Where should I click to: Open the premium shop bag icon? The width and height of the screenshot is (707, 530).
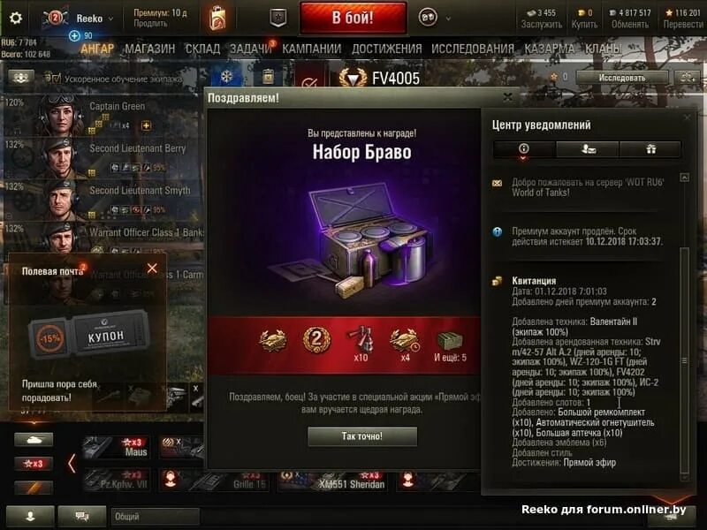click(217, 19)
